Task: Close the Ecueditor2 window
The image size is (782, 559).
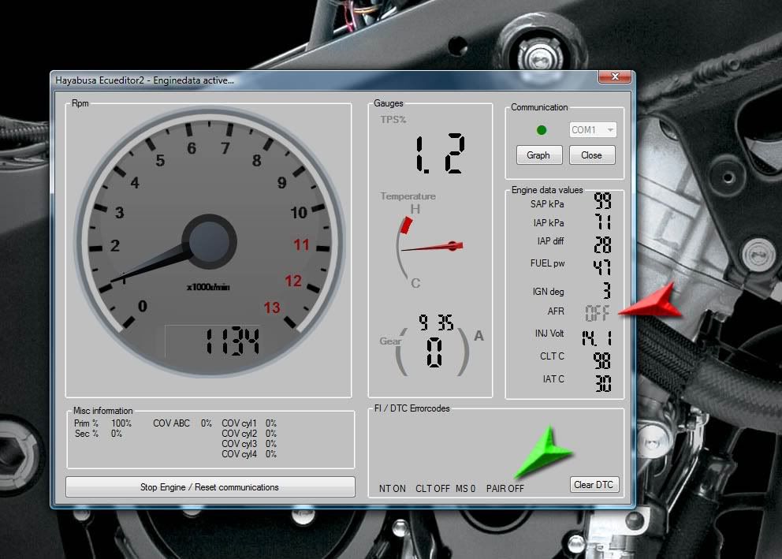Action: coord(615,76)
